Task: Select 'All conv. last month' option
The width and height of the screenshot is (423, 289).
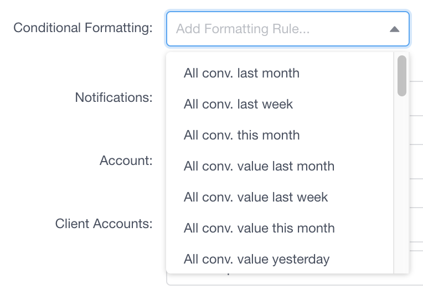Action: [241, 73]
